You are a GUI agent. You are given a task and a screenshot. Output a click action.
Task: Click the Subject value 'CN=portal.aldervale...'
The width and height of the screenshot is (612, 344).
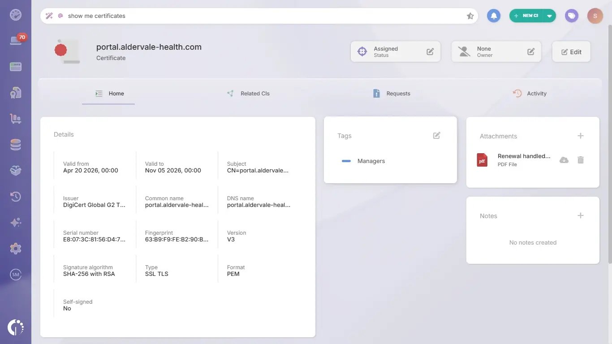coord(258,171)
